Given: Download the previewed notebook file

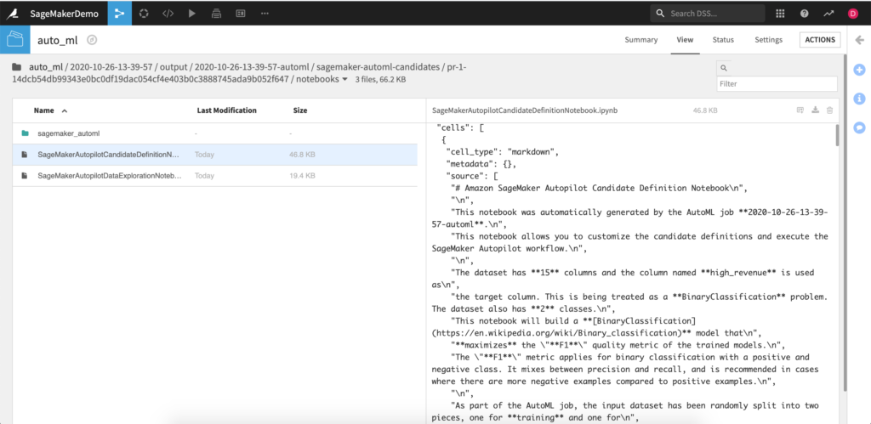Looking at the screenshot, I should (815, 110).
